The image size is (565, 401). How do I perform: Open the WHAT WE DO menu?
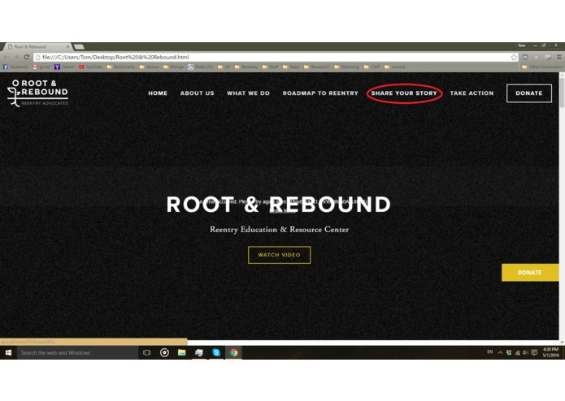pyautogui.click(x=248, y=93)
